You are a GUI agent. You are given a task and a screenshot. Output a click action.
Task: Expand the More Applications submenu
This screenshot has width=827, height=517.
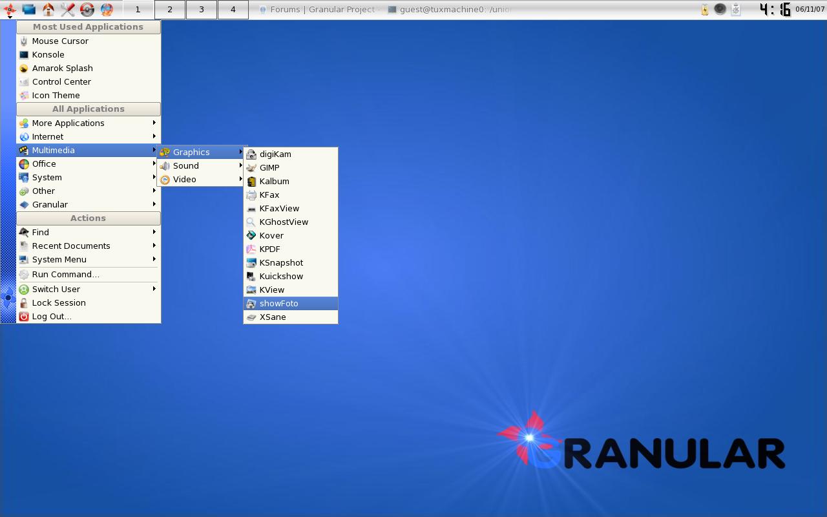coord(89,123)
